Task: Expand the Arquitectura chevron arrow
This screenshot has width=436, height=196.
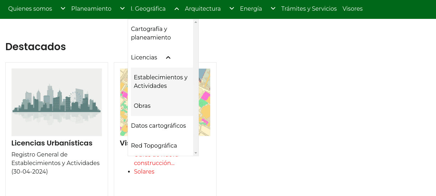Action: coord(232,9)
